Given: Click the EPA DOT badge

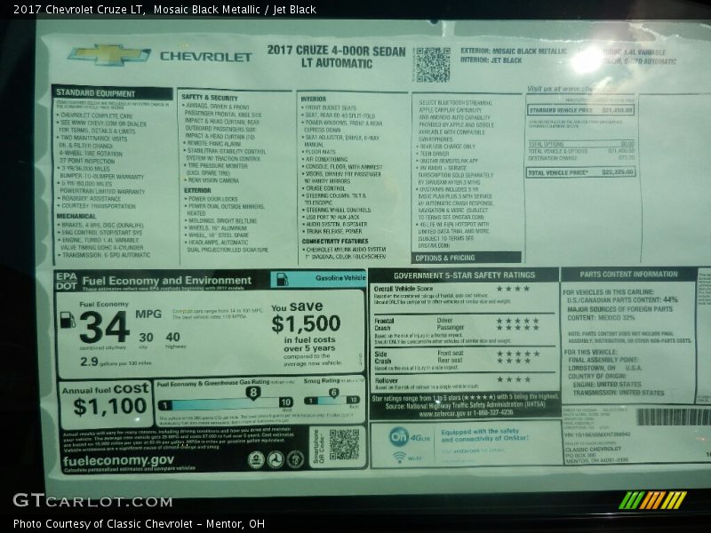Looking at the screenshot, I should pyautogui.click(x=67, y=281).
